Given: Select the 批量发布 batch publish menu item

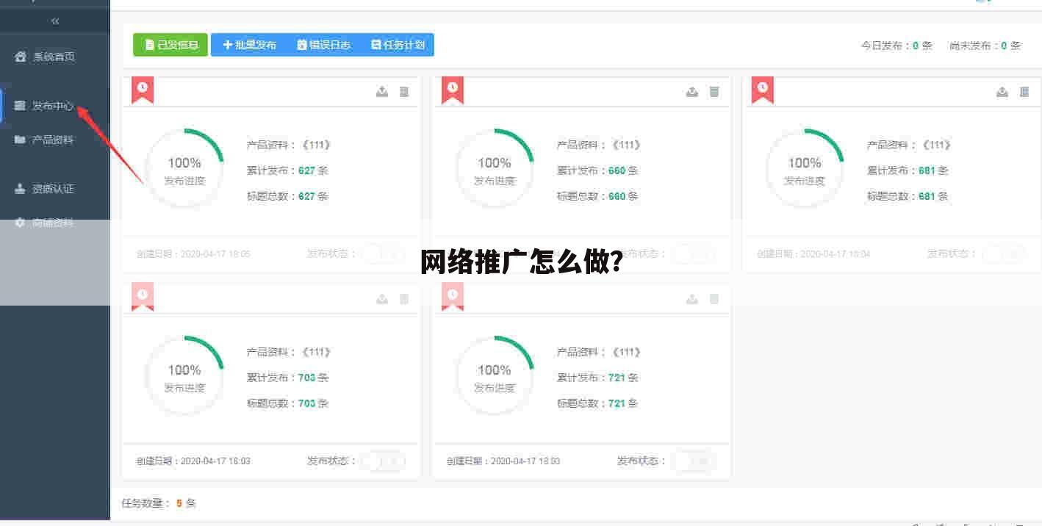Looking at the screenshot, I should tap(249, 44).
